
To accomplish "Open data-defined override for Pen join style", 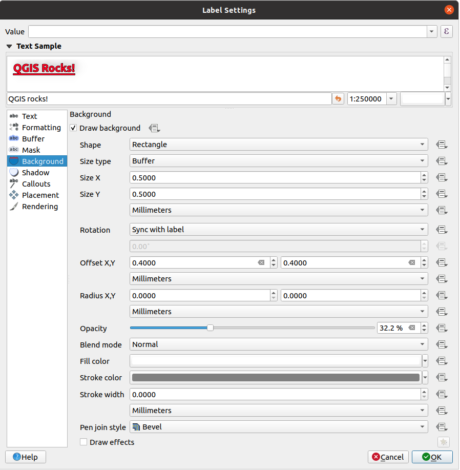I will (442, 427).
